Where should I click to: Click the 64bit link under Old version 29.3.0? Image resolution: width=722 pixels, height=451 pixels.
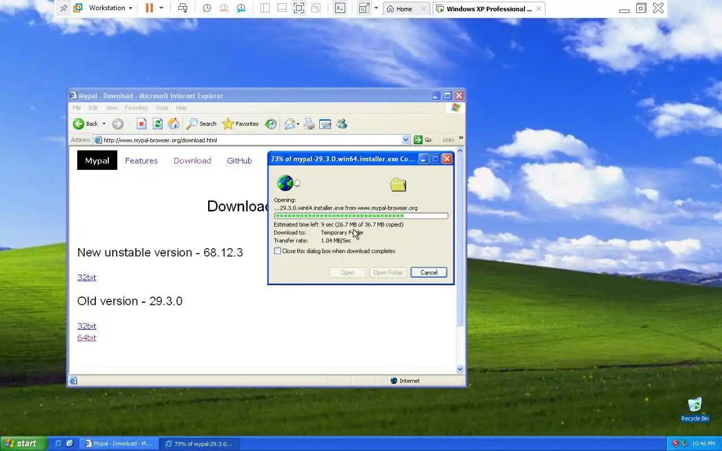pos(87,338)
